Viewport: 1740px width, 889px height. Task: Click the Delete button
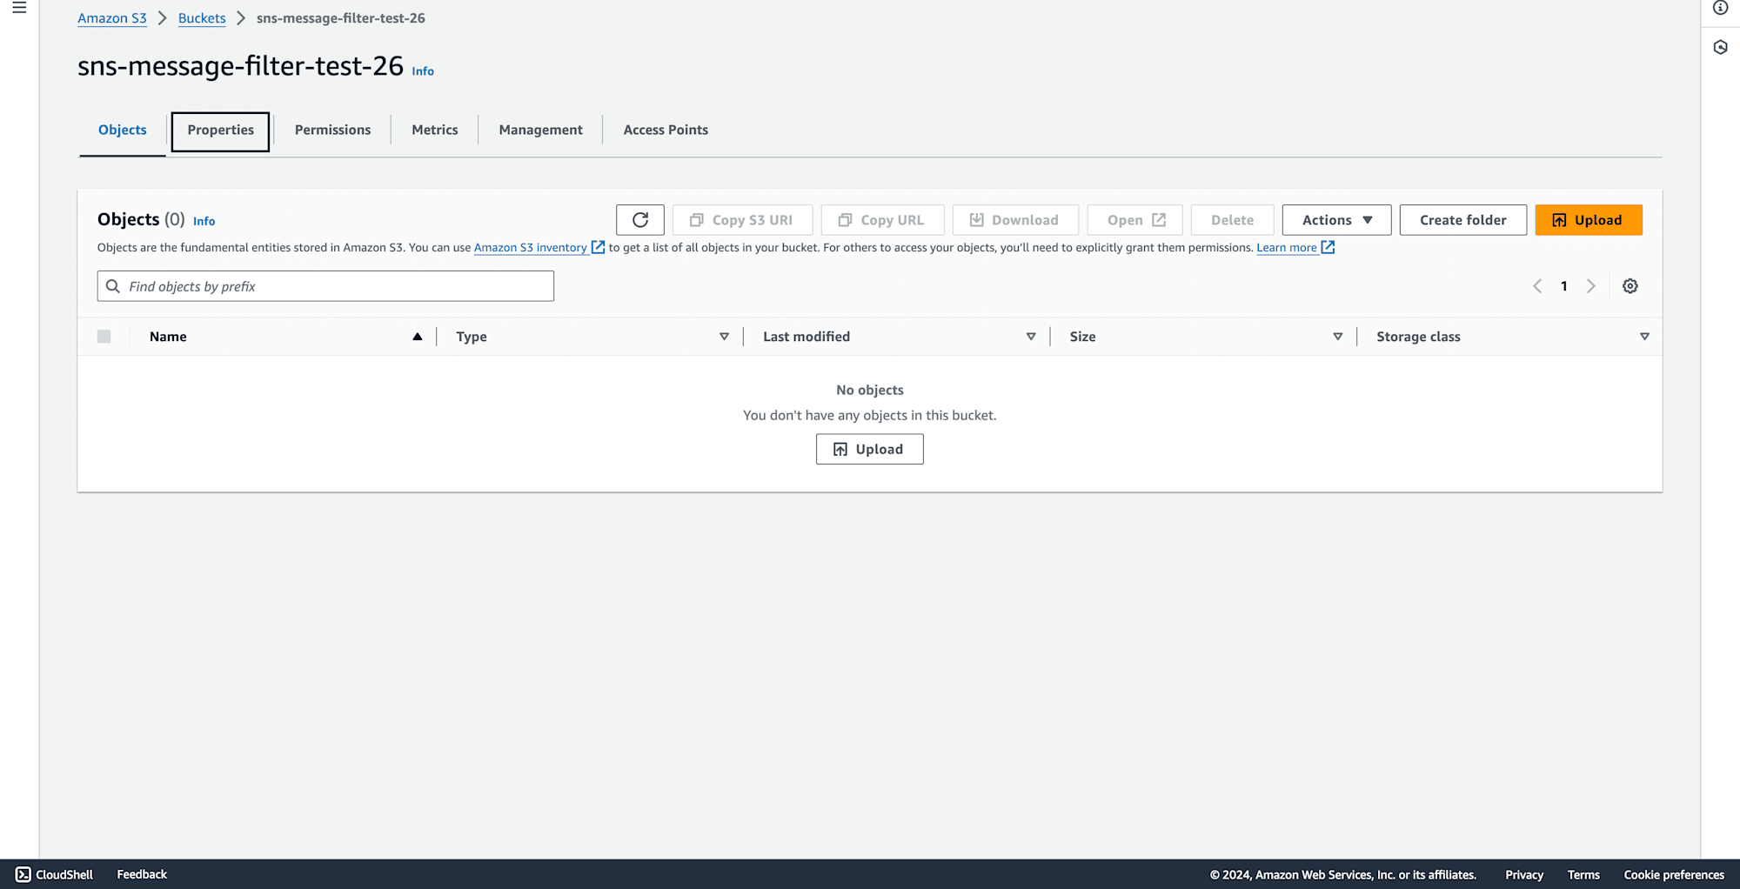point(1232,220)
